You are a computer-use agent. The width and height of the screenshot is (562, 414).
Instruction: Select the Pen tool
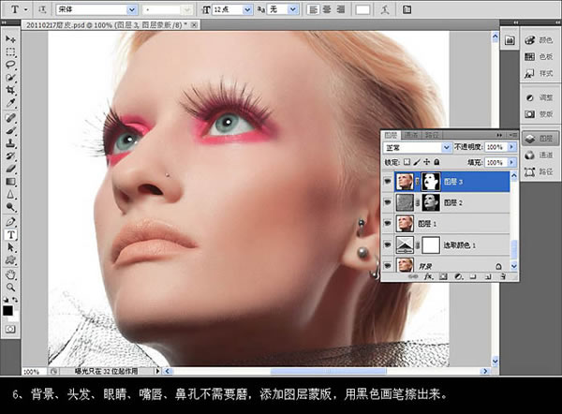coord(10,222)
